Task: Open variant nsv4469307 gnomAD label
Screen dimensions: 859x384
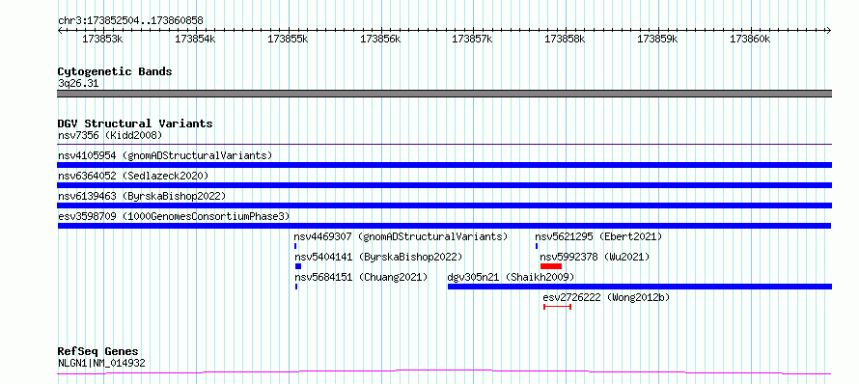Action: pyautogui.click(x=401, y=236)
